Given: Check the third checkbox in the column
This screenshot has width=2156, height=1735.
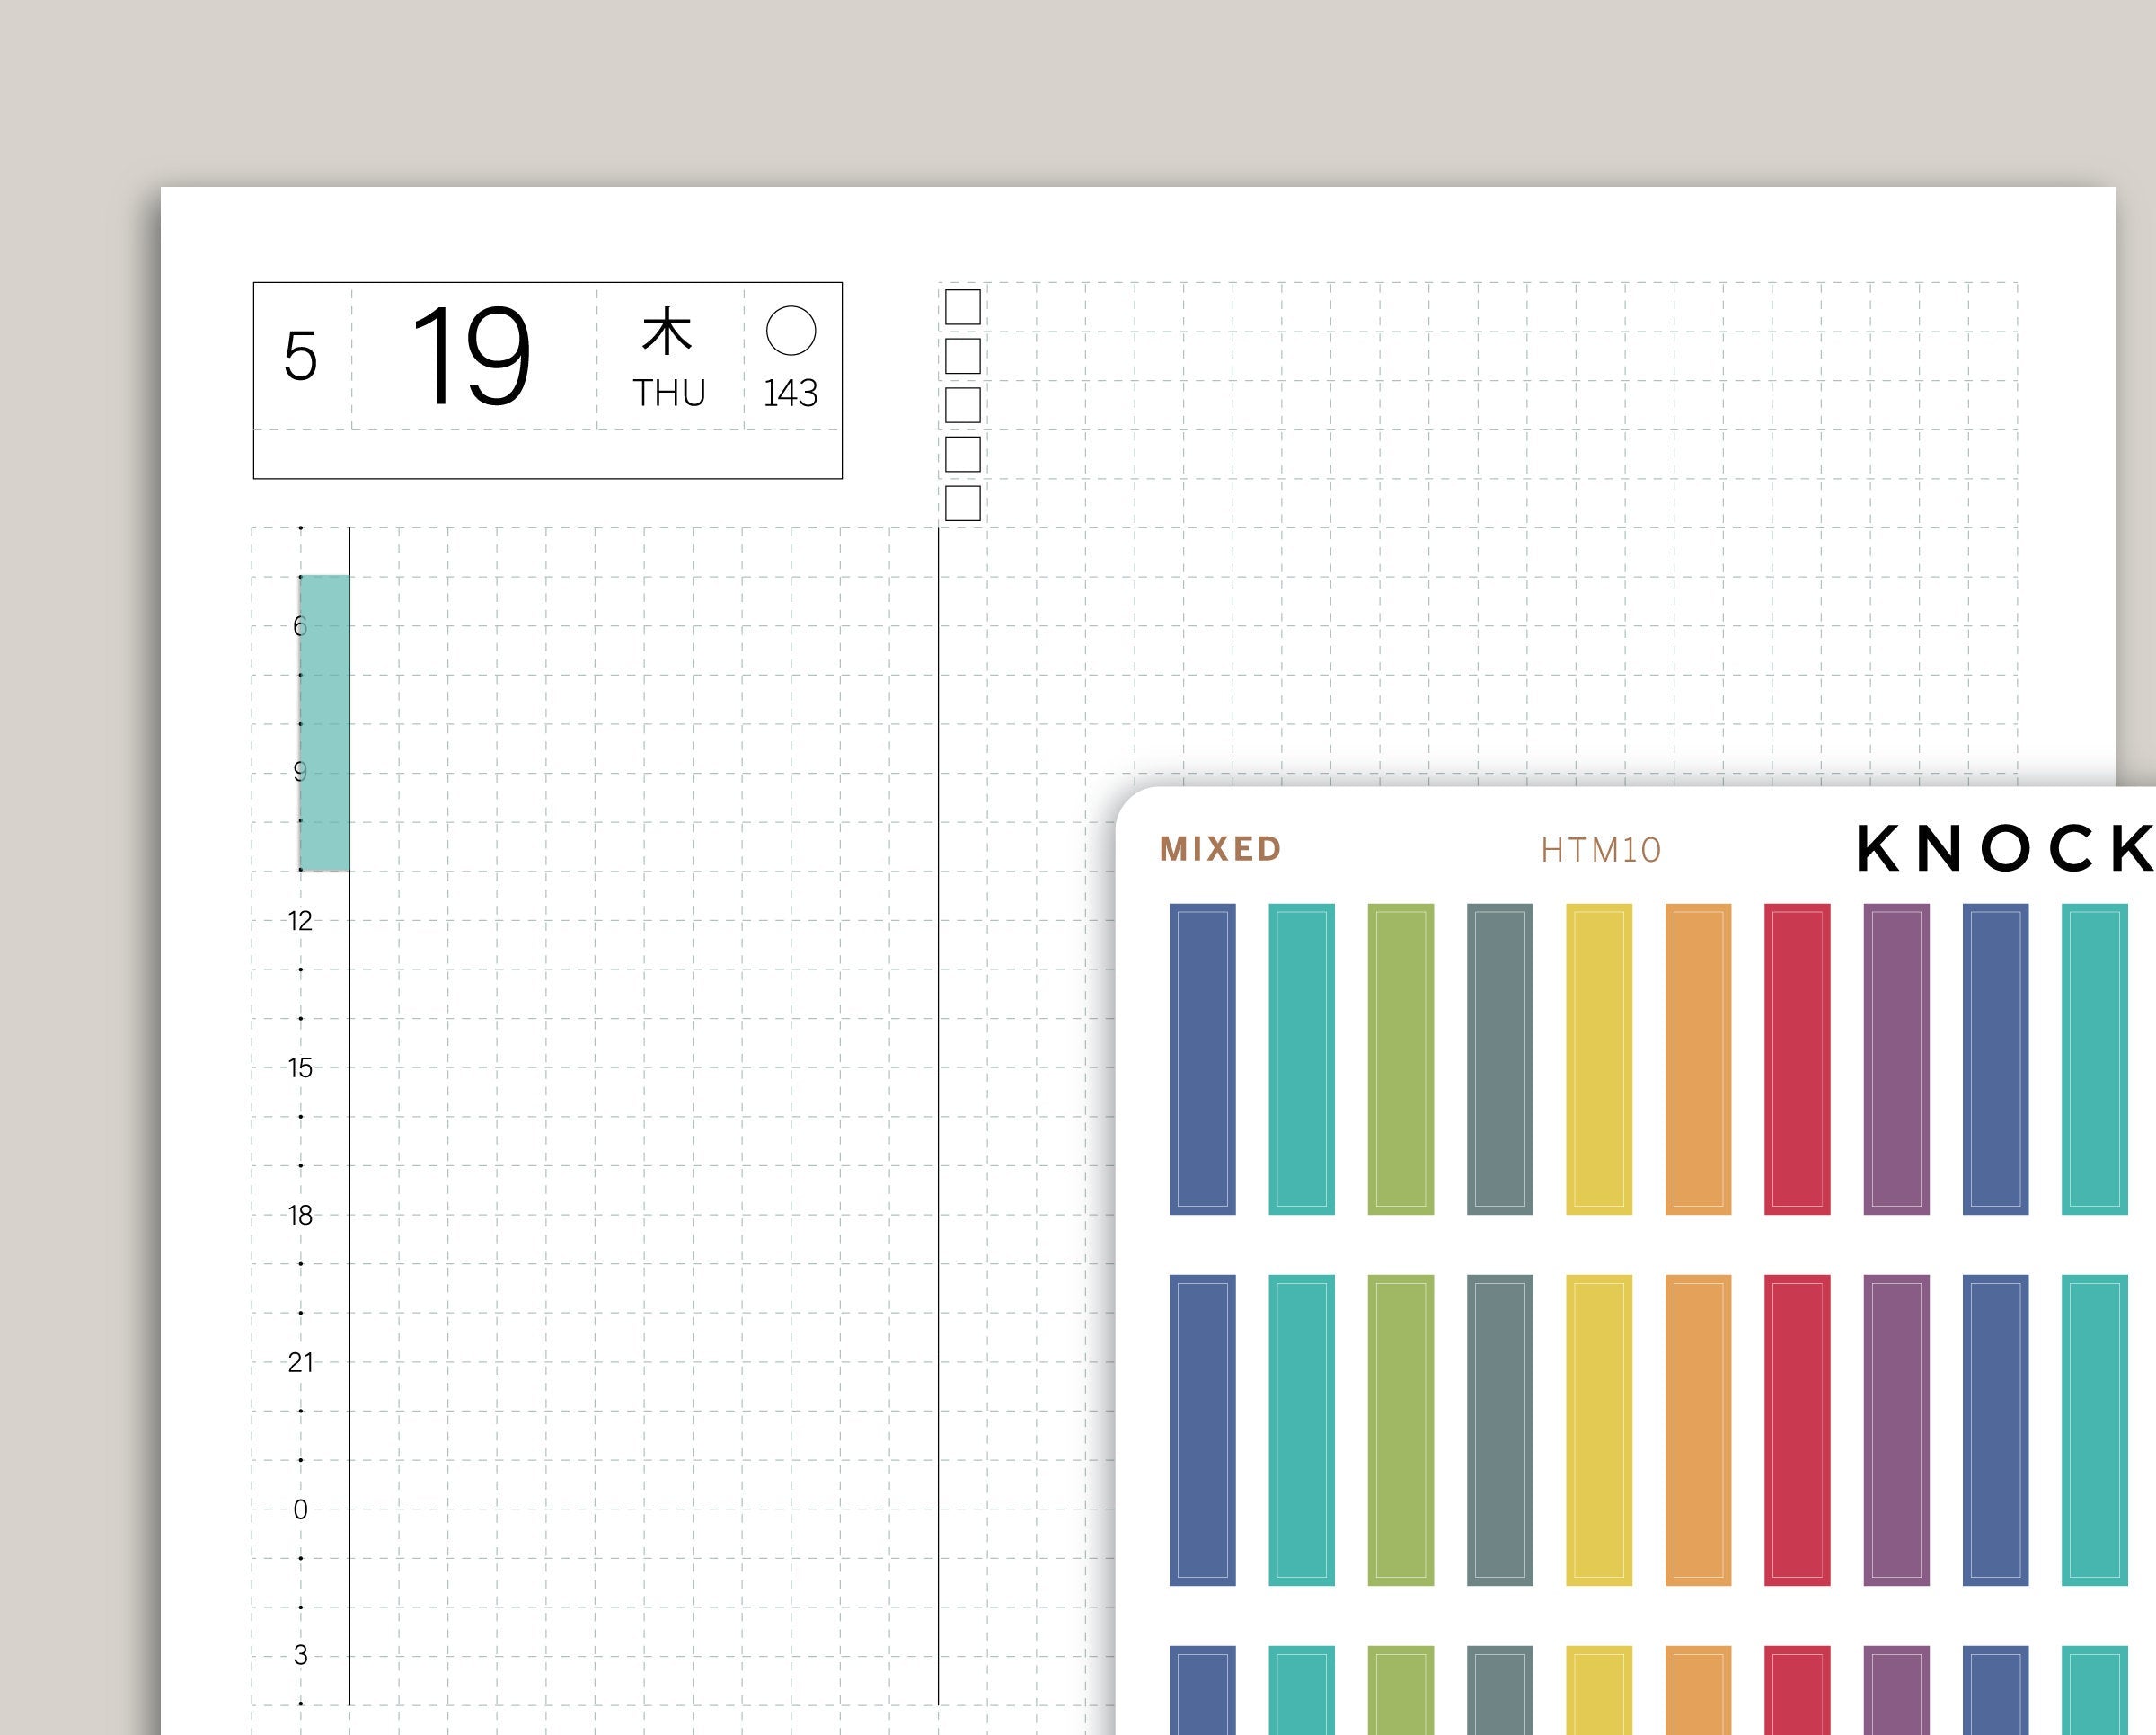Looking at the screenshot, I should [x=962, y=405].
